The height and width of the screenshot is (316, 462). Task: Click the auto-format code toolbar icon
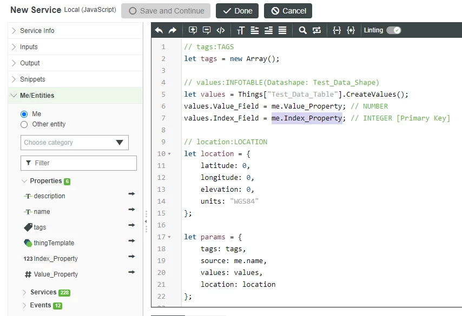(x=282, y=30)
